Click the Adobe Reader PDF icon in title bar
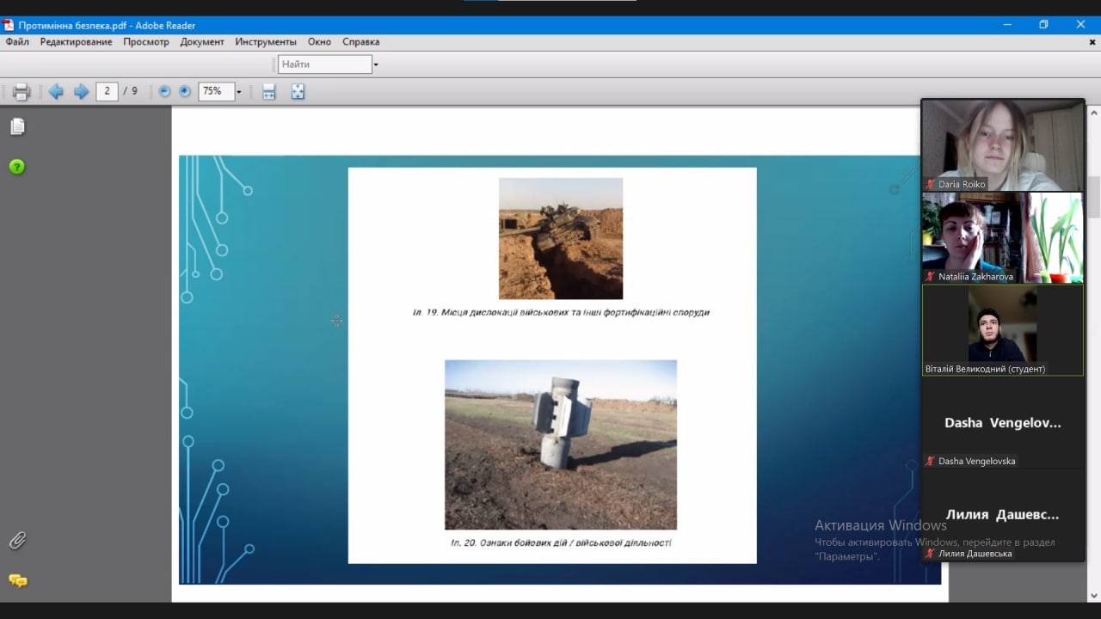The image size is (1101, 619). pyautogui.click(x=9, y=25)
